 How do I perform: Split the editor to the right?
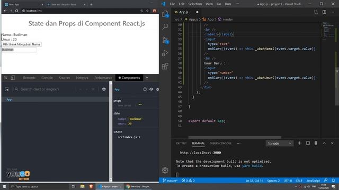pos(324,12)
